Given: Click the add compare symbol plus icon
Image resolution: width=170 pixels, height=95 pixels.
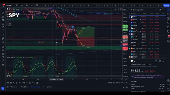Looking at the screenshot, I should coord(17,5).
